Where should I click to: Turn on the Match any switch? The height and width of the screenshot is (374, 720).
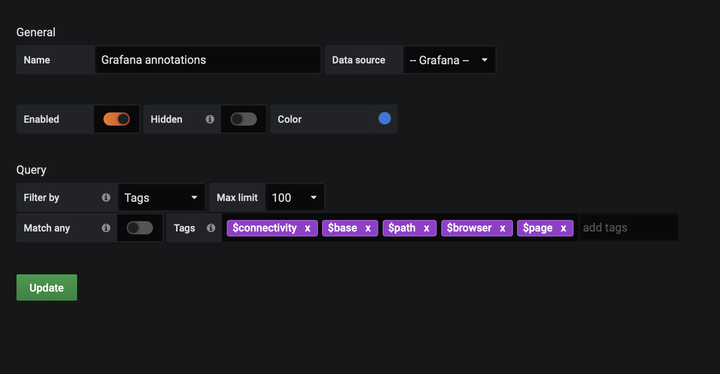pyautogui.click(x=140, y=228)
